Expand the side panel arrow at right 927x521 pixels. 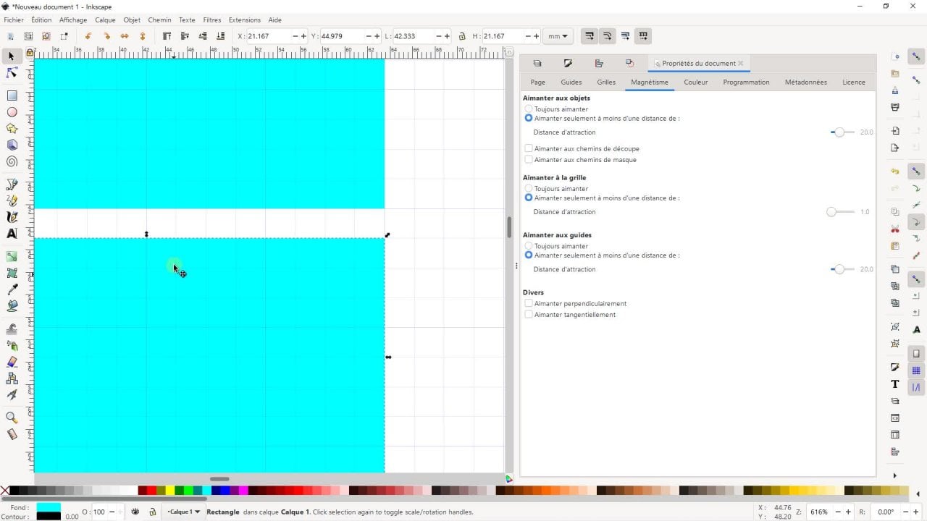coord(894,475)
